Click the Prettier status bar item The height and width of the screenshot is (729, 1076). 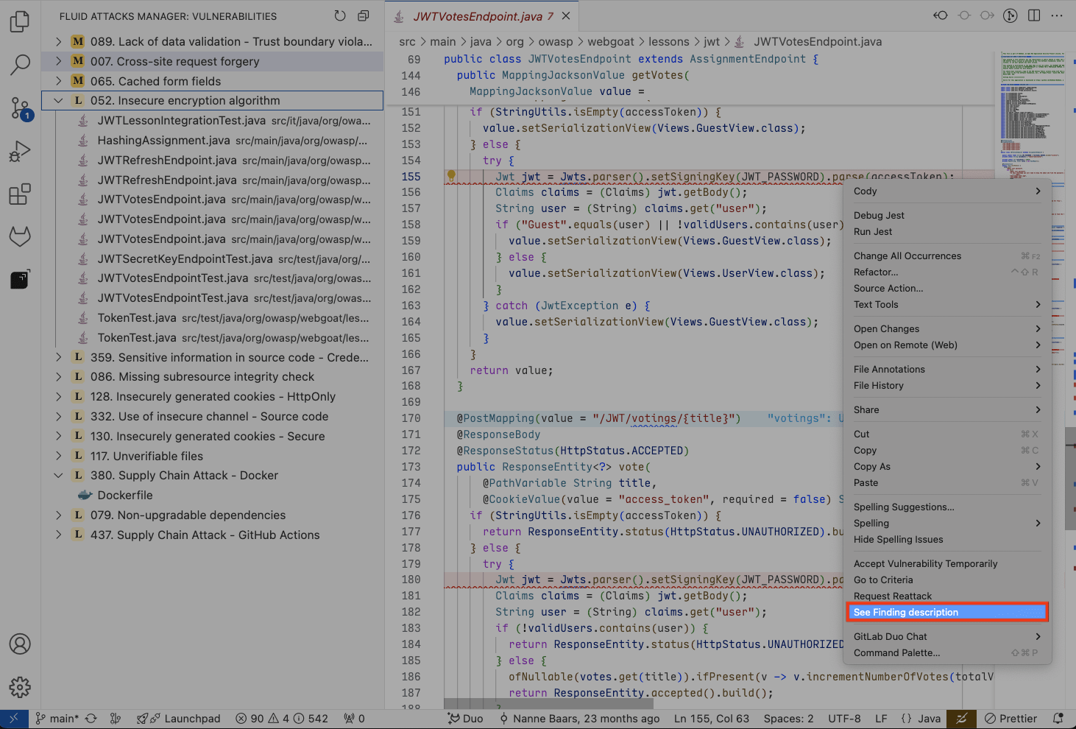coord(1011,719)
